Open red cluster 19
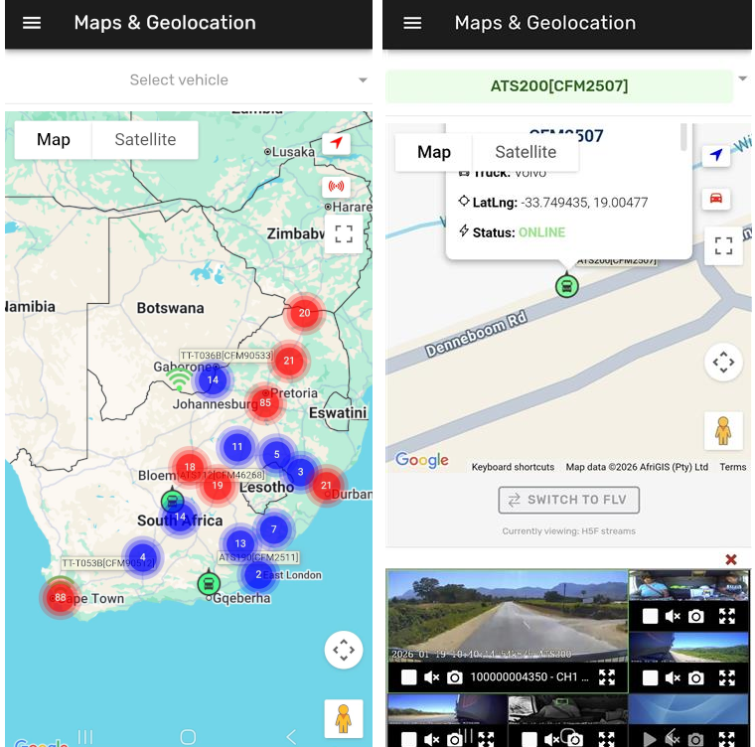755x747 pixels. tap(218, 486)
